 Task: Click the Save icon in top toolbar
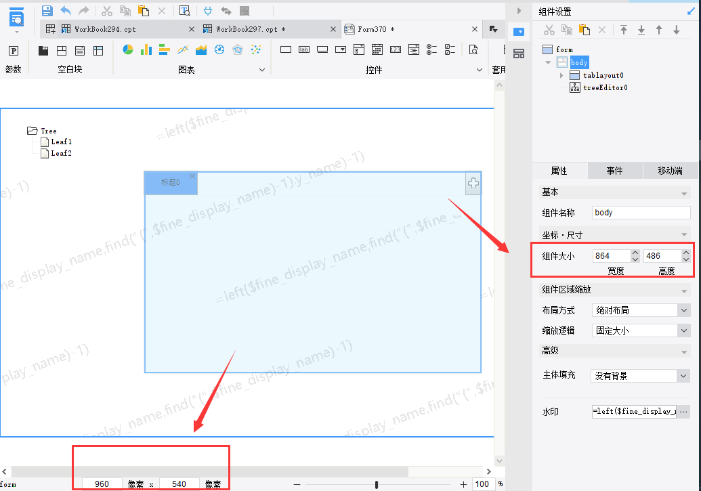point(47,11)
